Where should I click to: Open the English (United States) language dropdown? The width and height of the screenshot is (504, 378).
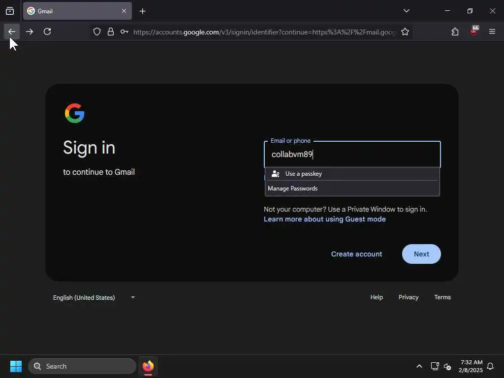coord(94,298)
